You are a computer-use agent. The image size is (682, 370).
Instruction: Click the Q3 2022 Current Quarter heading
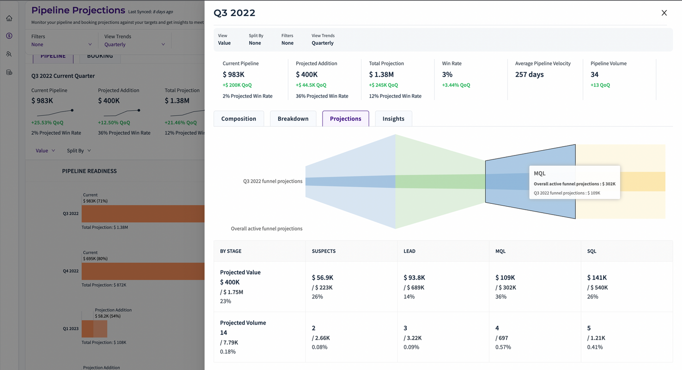63,76
